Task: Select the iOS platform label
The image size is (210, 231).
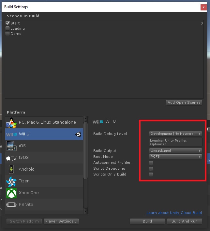Action: coord(22,146)
